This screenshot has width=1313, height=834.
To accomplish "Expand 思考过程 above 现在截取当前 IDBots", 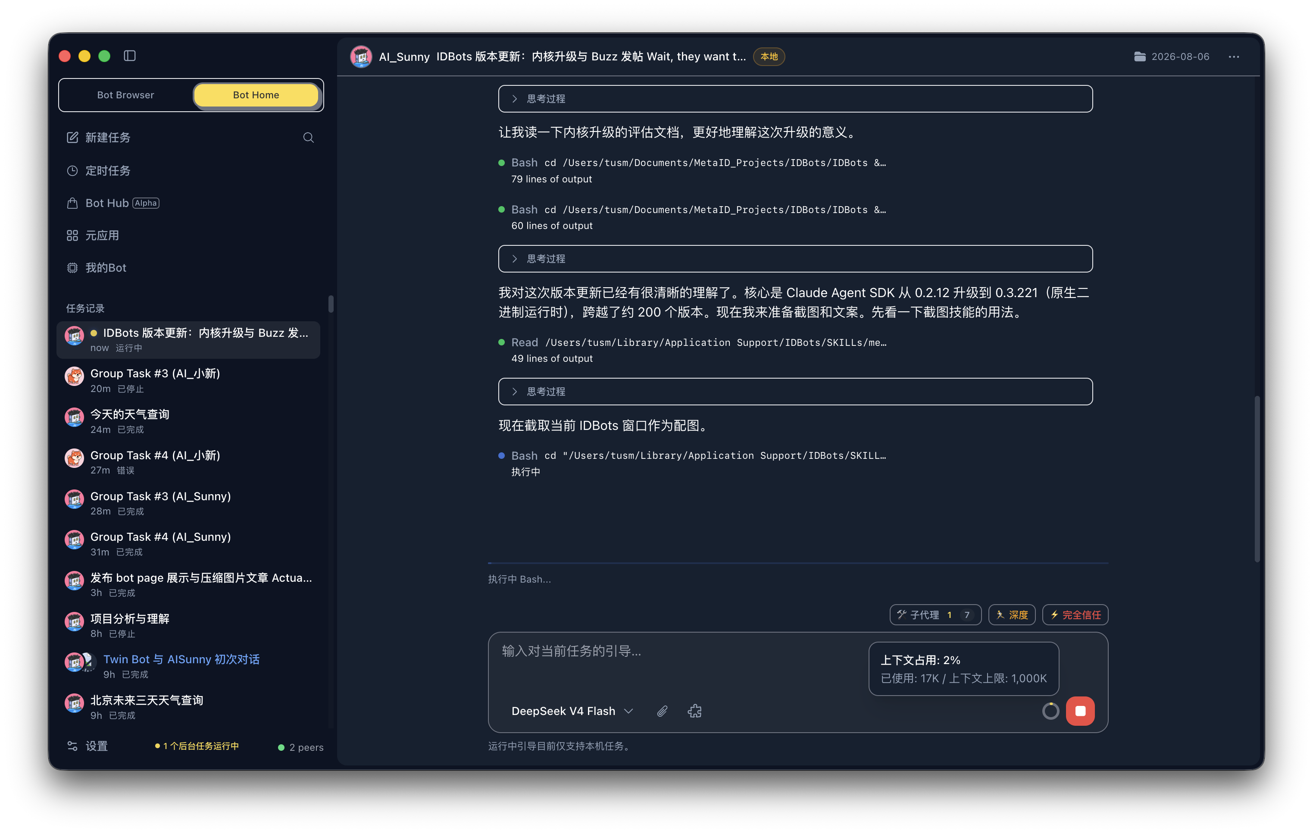I will pos(796,392).
